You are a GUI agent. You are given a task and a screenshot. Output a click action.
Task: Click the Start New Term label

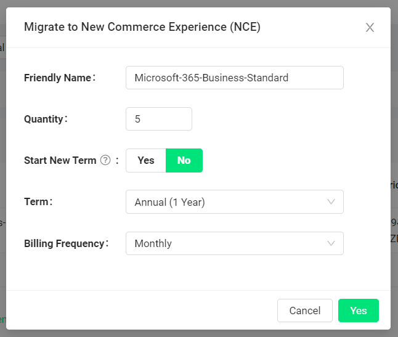[60, 160]
